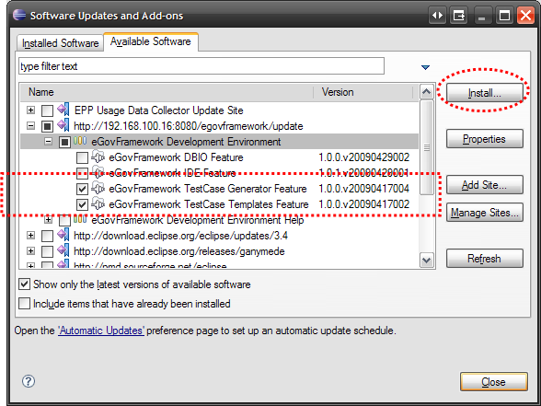Click the Close button at the bottom
541x406 pixels.
point(494,382)
